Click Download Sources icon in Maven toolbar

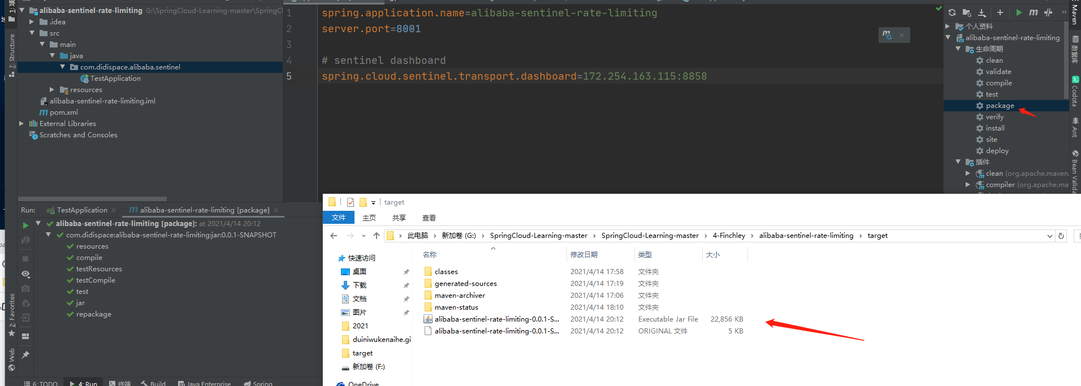point(982,12)
